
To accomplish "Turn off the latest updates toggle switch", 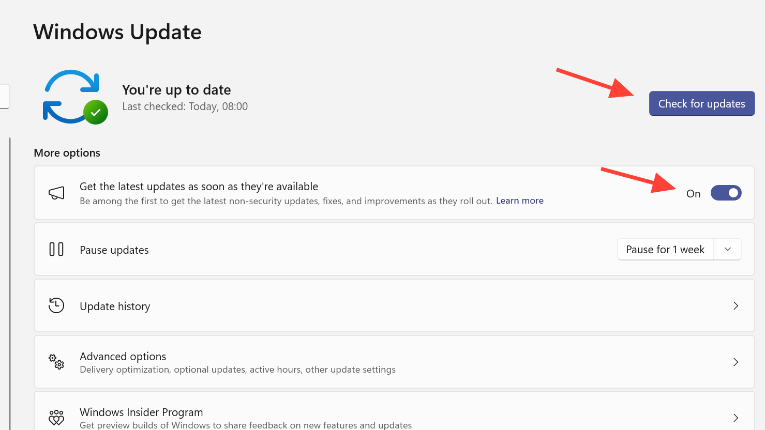I will click(726, 193).
